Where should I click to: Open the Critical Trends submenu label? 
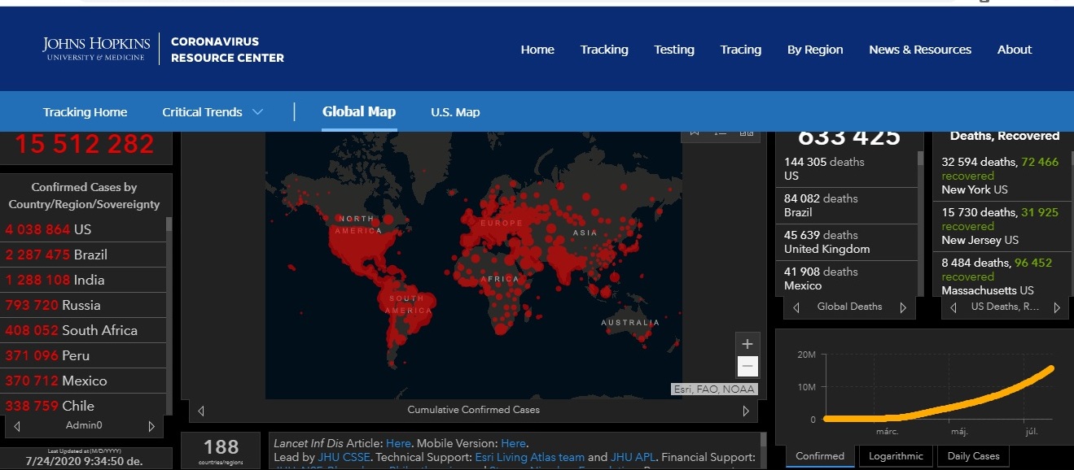(x=202, y=112)
